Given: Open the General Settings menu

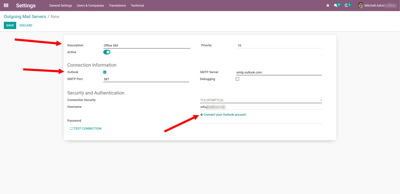Looking at the screenshot, I should click(60, 5).
